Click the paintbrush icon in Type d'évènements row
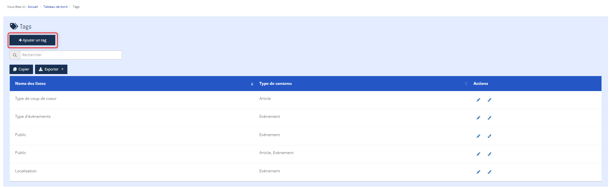 click(x=489, y=118)
